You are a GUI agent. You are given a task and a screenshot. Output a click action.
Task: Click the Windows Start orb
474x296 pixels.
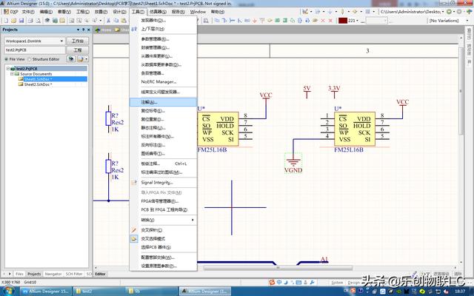pyautogui.click(x=8, y=291)
